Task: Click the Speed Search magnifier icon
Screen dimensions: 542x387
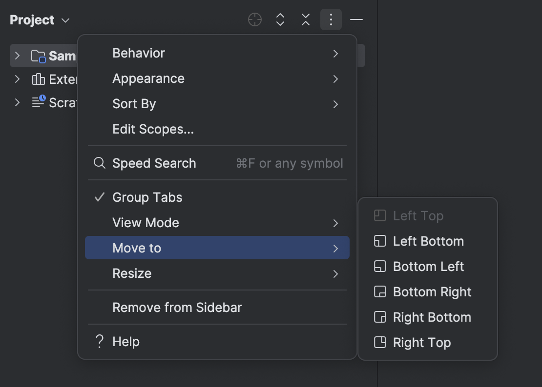Action: pyautogui.click(x=99, y=163)
